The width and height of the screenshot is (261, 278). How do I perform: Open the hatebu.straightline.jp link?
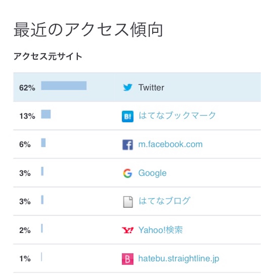[179, 258]
